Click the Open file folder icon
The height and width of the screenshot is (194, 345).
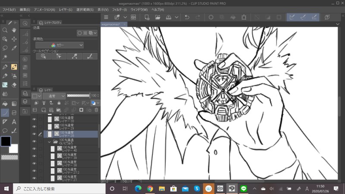coord(158,17)
